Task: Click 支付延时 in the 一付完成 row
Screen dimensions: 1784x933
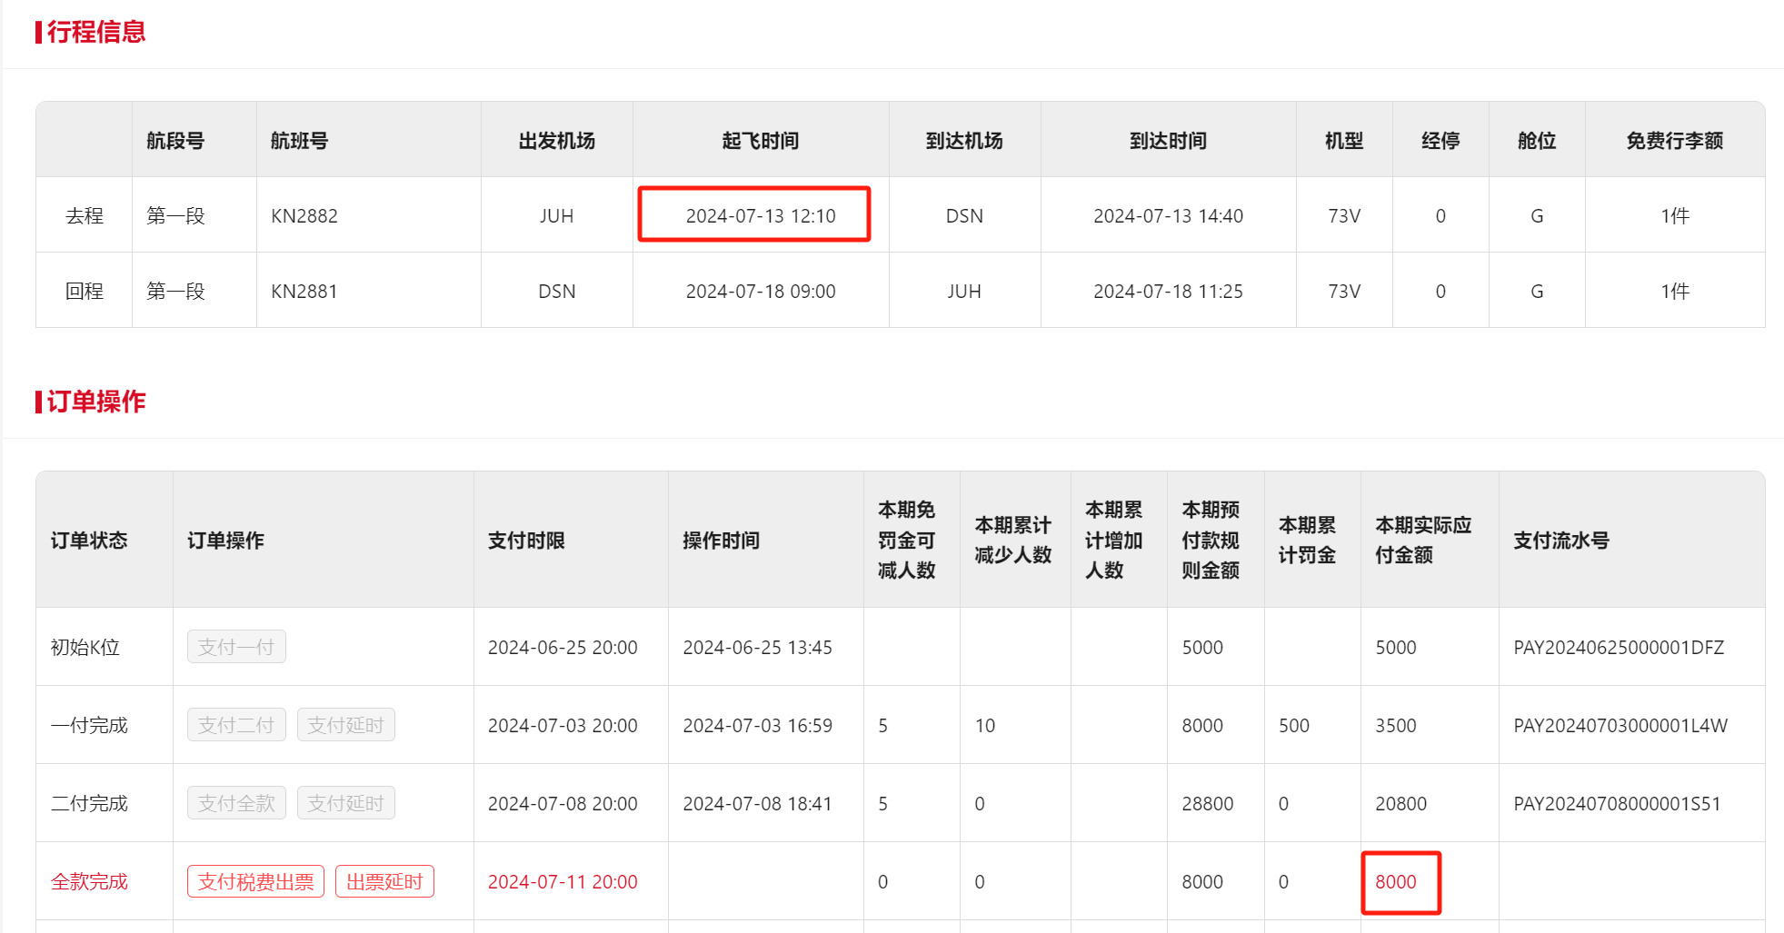Action: (x=345, y=725)
